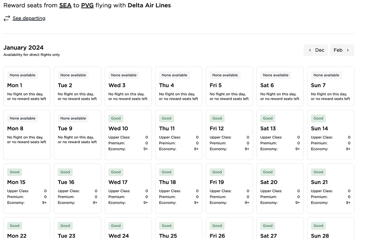Open the See departing link
Viewport: 367px width, 239px height.
click(29, 18)
